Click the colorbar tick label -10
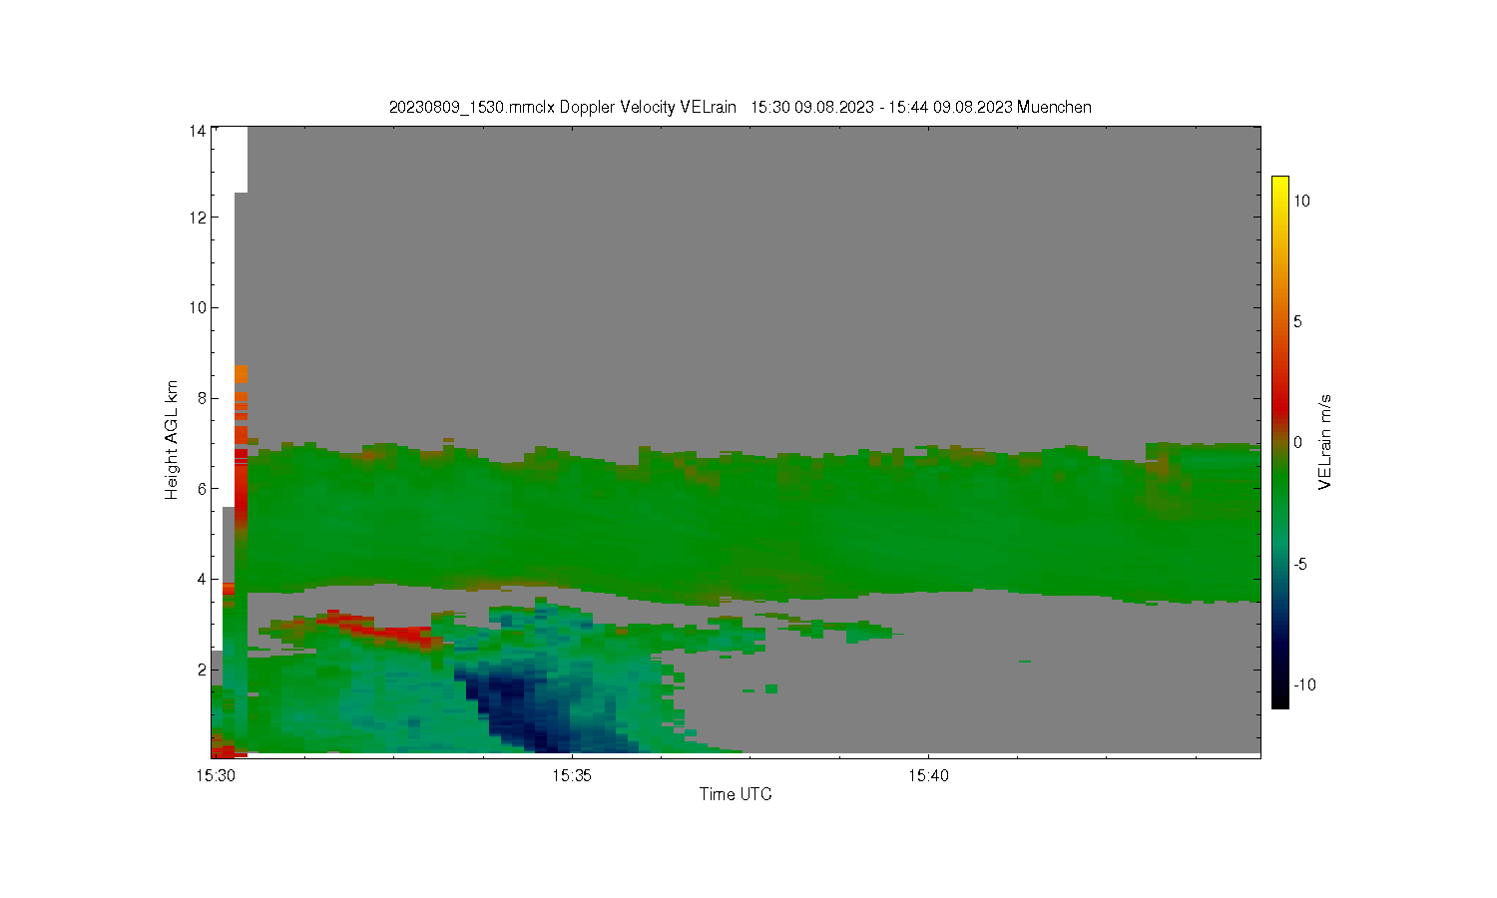 pos(1304,684)
